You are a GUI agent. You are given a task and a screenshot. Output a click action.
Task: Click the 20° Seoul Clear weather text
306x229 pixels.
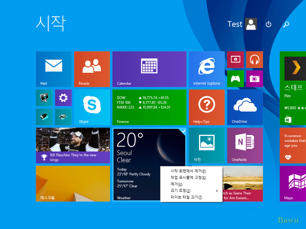[x=130, y=147]
